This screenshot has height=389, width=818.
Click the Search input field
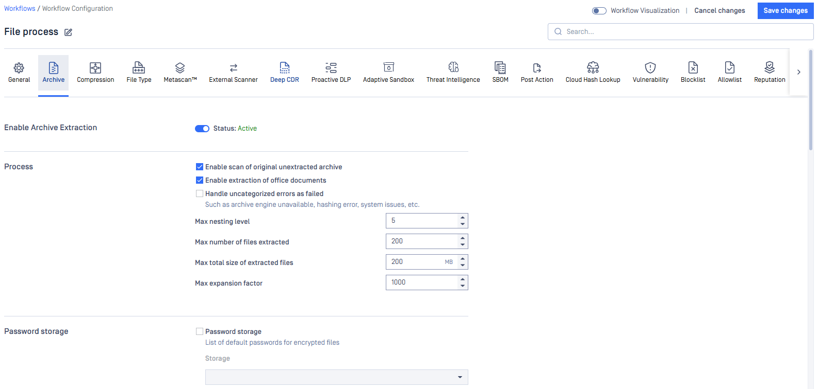[681, 32]
